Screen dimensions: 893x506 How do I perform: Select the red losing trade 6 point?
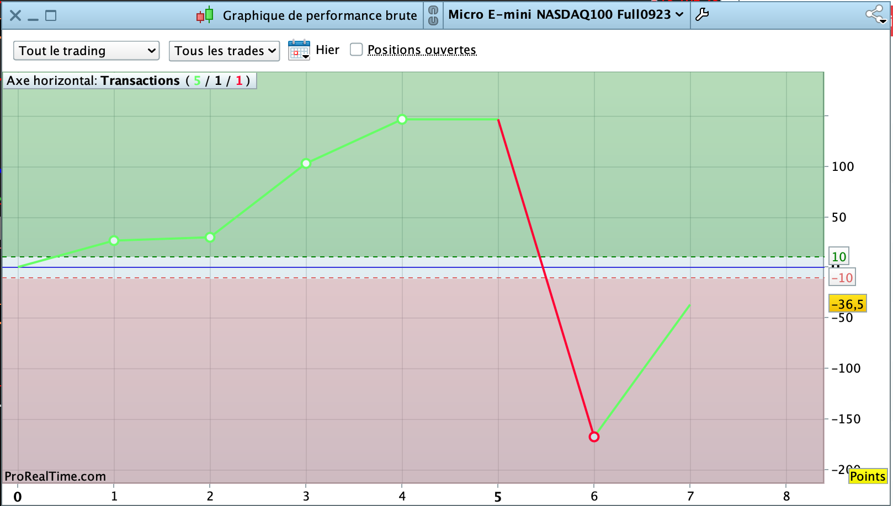[x=594, y=437]
